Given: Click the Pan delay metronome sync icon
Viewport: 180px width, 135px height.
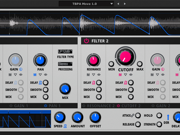Looking at the screenshot, I should point(40,83).
